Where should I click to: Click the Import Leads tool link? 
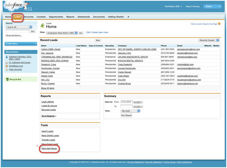(47, 131)
